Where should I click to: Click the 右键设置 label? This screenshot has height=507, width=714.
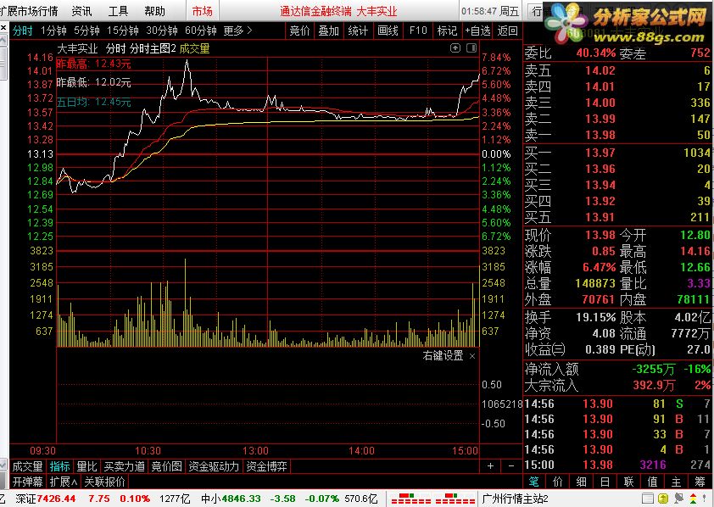pos(443,355)
